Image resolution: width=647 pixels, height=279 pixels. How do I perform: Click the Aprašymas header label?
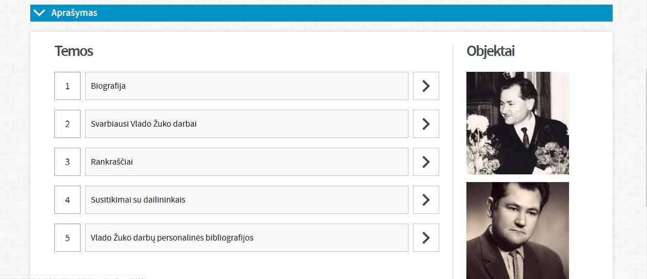(x=74, y=13)
